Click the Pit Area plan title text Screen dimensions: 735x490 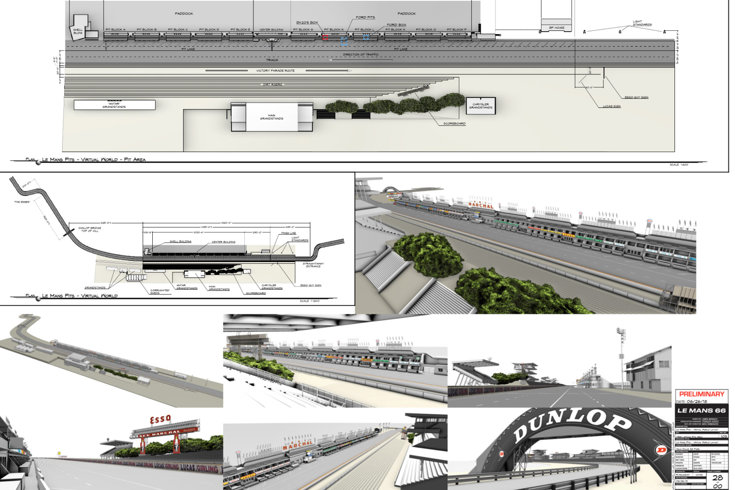[94, 159]
